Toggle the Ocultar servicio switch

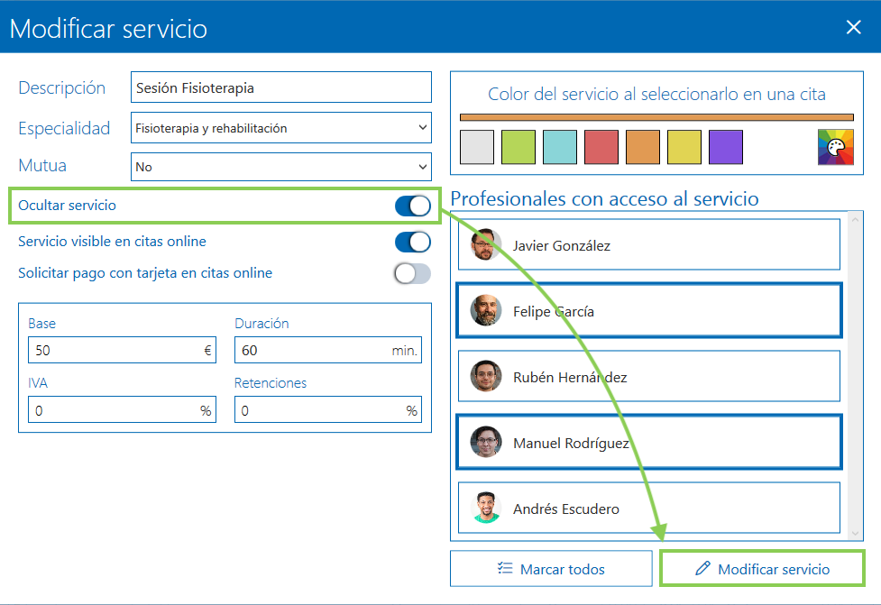pyautogui.click(x=413, y=206)
